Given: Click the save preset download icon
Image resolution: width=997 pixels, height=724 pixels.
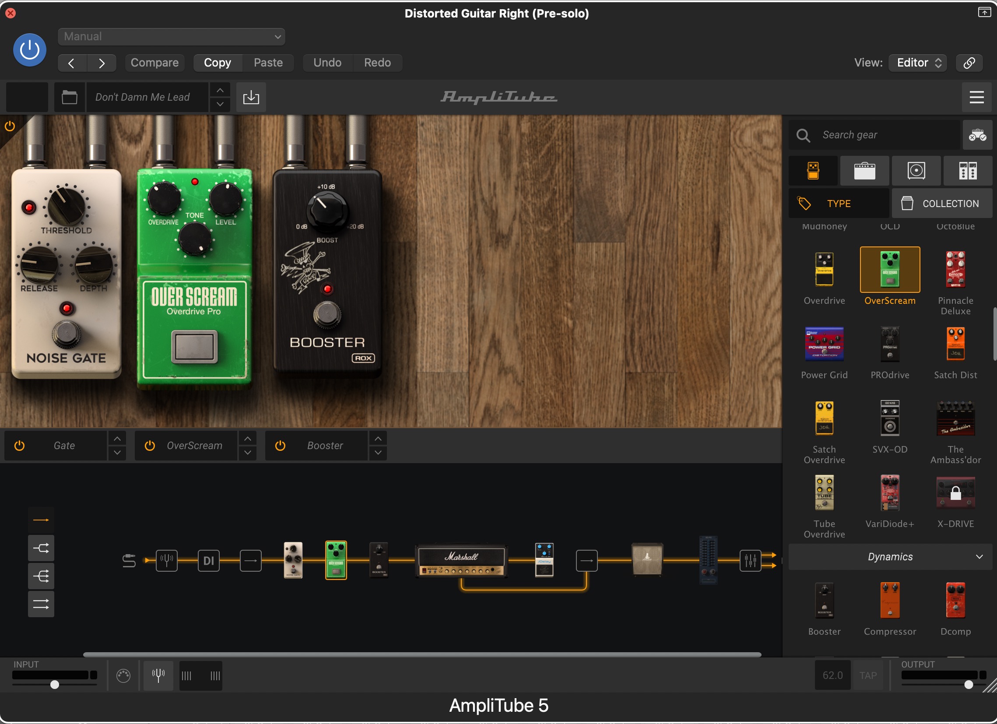Looking at the screenshot, I should (251, 97).
